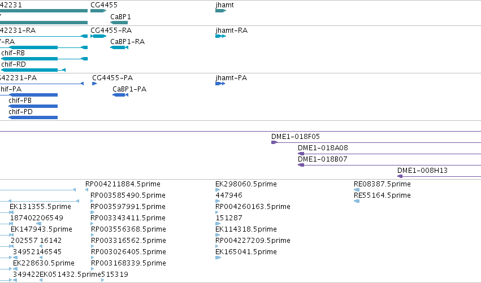Select the CG4455-PA protein glyph
The height and width of the screenshot is (283, 481).
[94, 84]
